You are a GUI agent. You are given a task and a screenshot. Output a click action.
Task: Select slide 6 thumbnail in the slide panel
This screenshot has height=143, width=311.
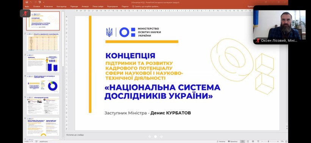pos(43,127)
